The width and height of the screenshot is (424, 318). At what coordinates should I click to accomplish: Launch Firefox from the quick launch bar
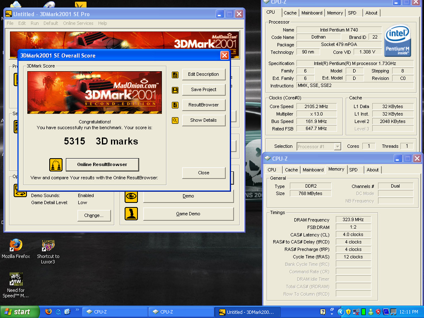point(48,311)
